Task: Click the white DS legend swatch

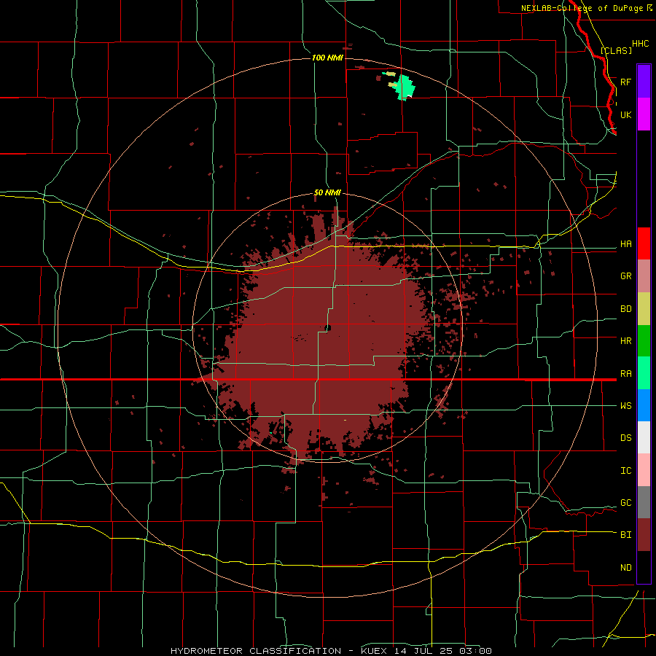Action: point(644,437)
